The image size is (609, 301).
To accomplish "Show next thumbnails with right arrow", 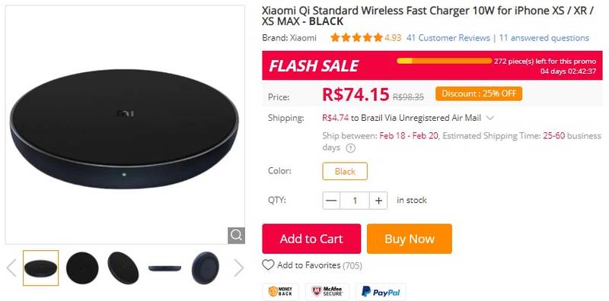I will 238,268.
